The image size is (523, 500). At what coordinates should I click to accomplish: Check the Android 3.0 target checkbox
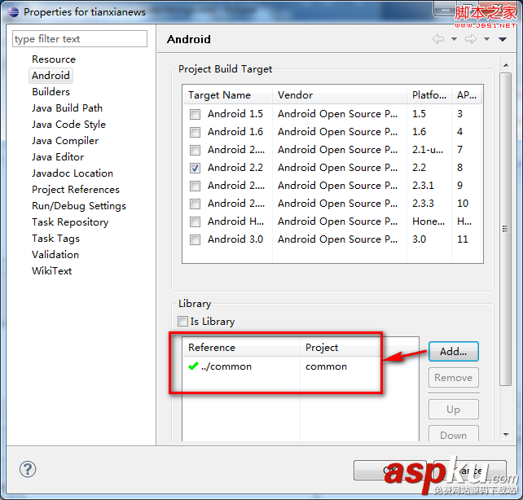pos(196,239)
